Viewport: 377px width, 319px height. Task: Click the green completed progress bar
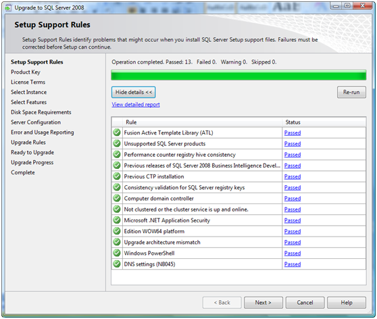[238, 75]
